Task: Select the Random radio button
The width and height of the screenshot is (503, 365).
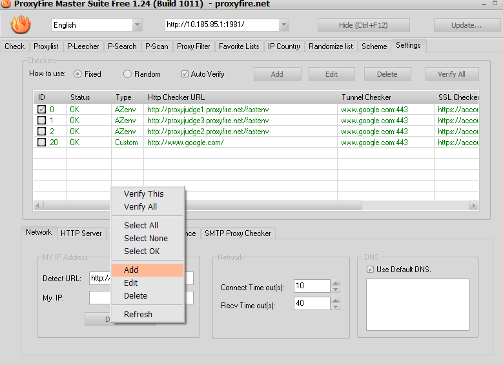Action: point(127,74)
